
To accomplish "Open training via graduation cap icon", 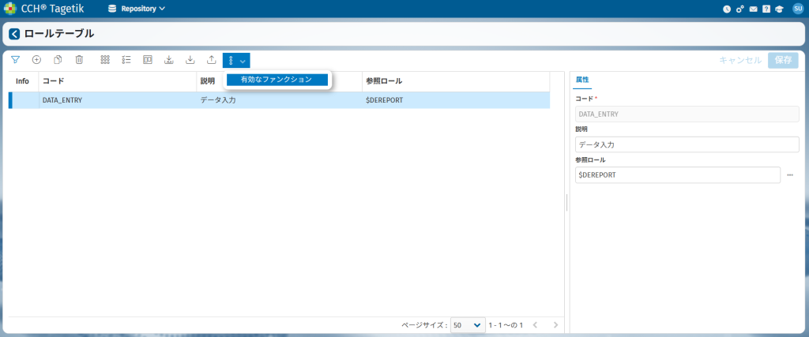I will click(778, 9).
